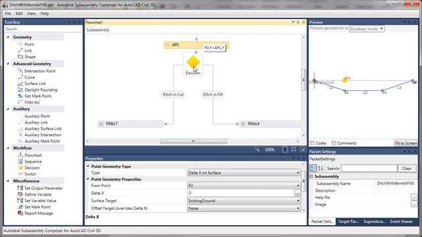Select the Set Mark Point tool
The height and width of the screenshot is (237, 422).
pyautogui.click(x=34, y=207)
